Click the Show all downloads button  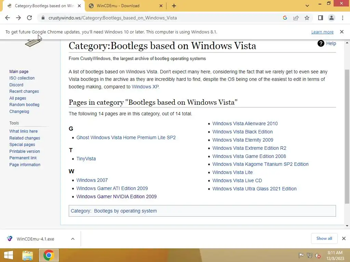pyautogui.click(x=324, y=238)
